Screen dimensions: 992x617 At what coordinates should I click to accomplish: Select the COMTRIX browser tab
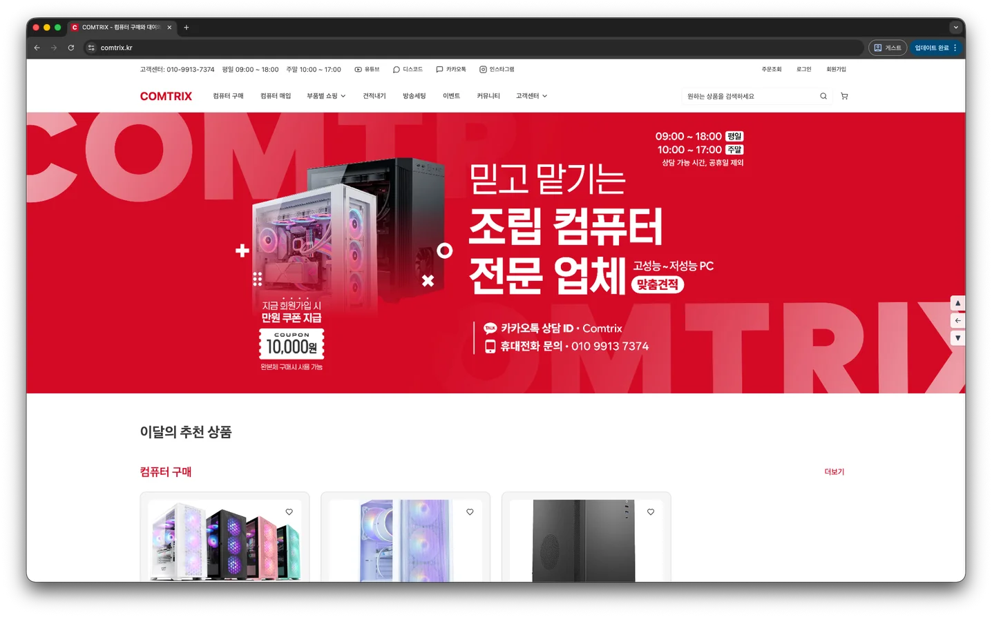[x=122, y=28]
